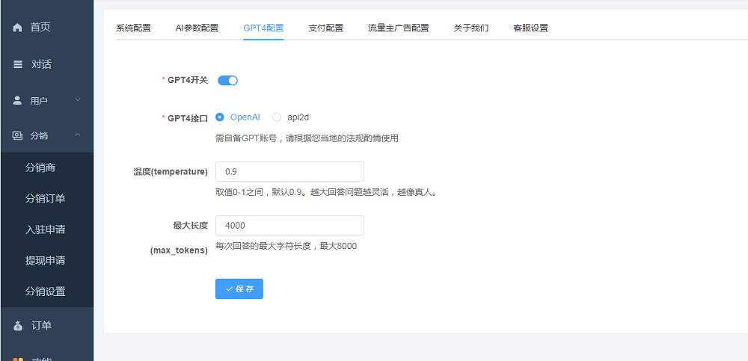The image size is (748, 361).
Task: Click the home icon beside 首页
Action: (x=18, y=28)
